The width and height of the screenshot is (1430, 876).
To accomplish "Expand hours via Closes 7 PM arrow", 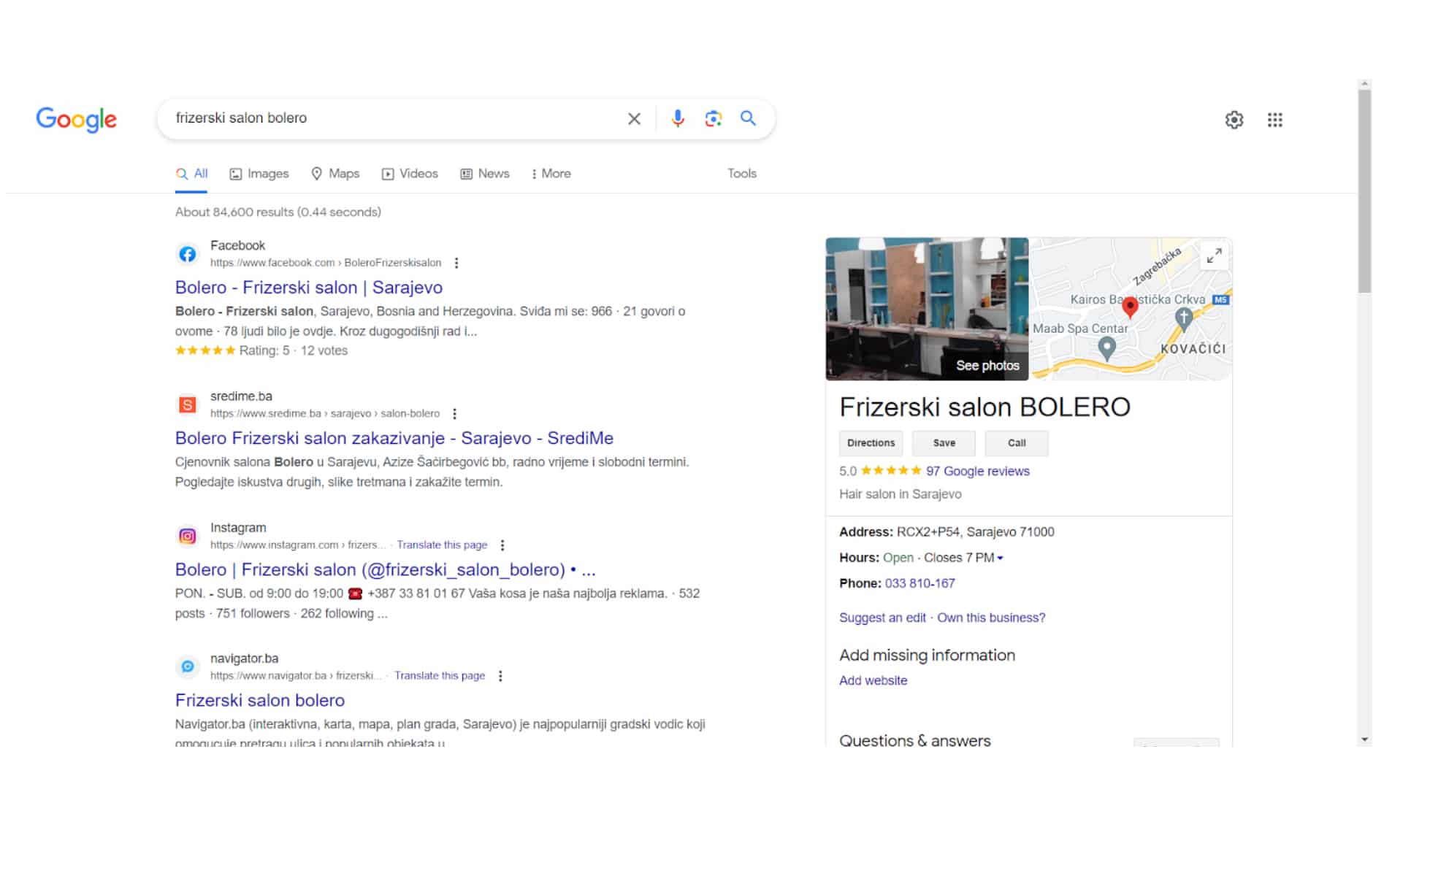I will tap(1000, 558).
